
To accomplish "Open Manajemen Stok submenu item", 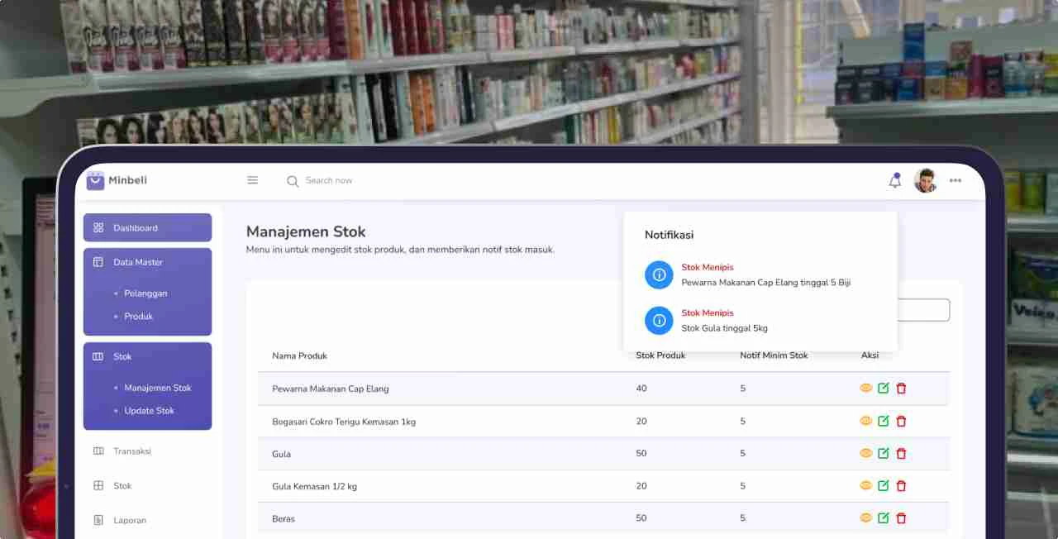I will click(x=157, y=388).
